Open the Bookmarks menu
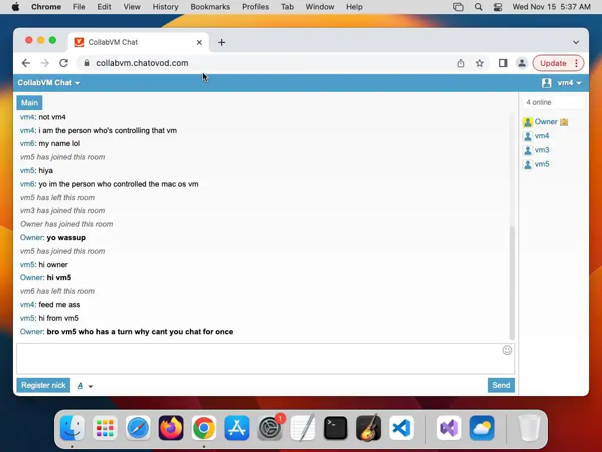The height and width of the screenshot is (452, 602). pyautogui.click(x=210, y=7)
